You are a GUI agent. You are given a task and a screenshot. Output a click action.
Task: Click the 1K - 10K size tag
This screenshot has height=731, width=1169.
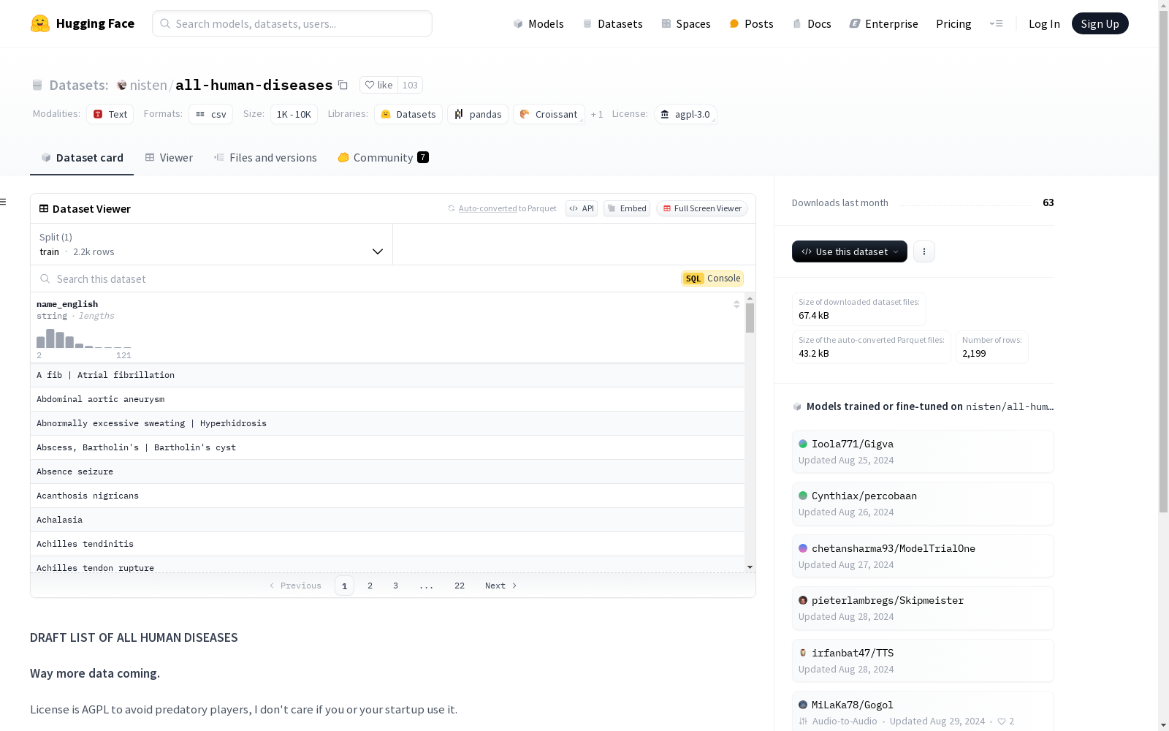click(x=294, y=114)
